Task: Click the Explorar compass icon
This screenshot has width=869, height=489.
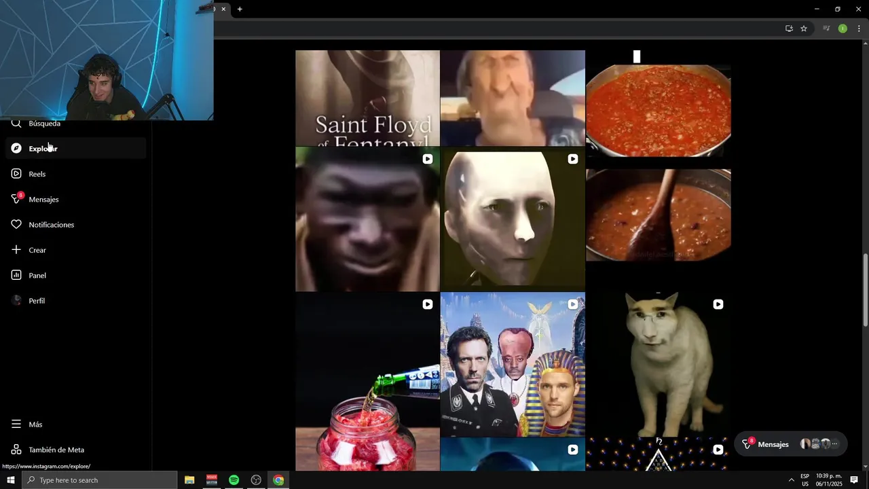Action: coord(16,148)
